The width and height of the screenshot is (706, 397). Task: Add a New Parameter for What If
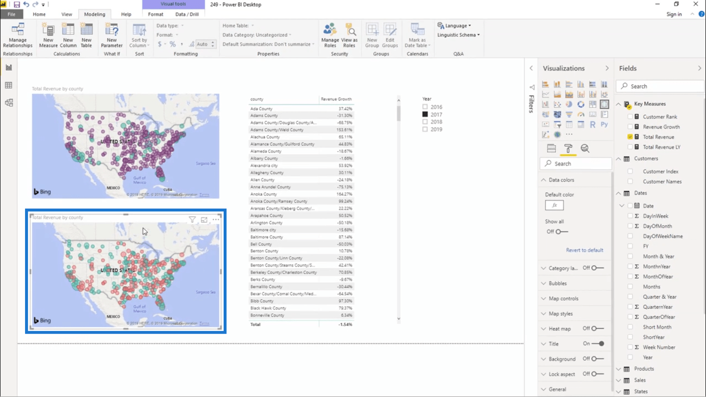coord(112,35)
